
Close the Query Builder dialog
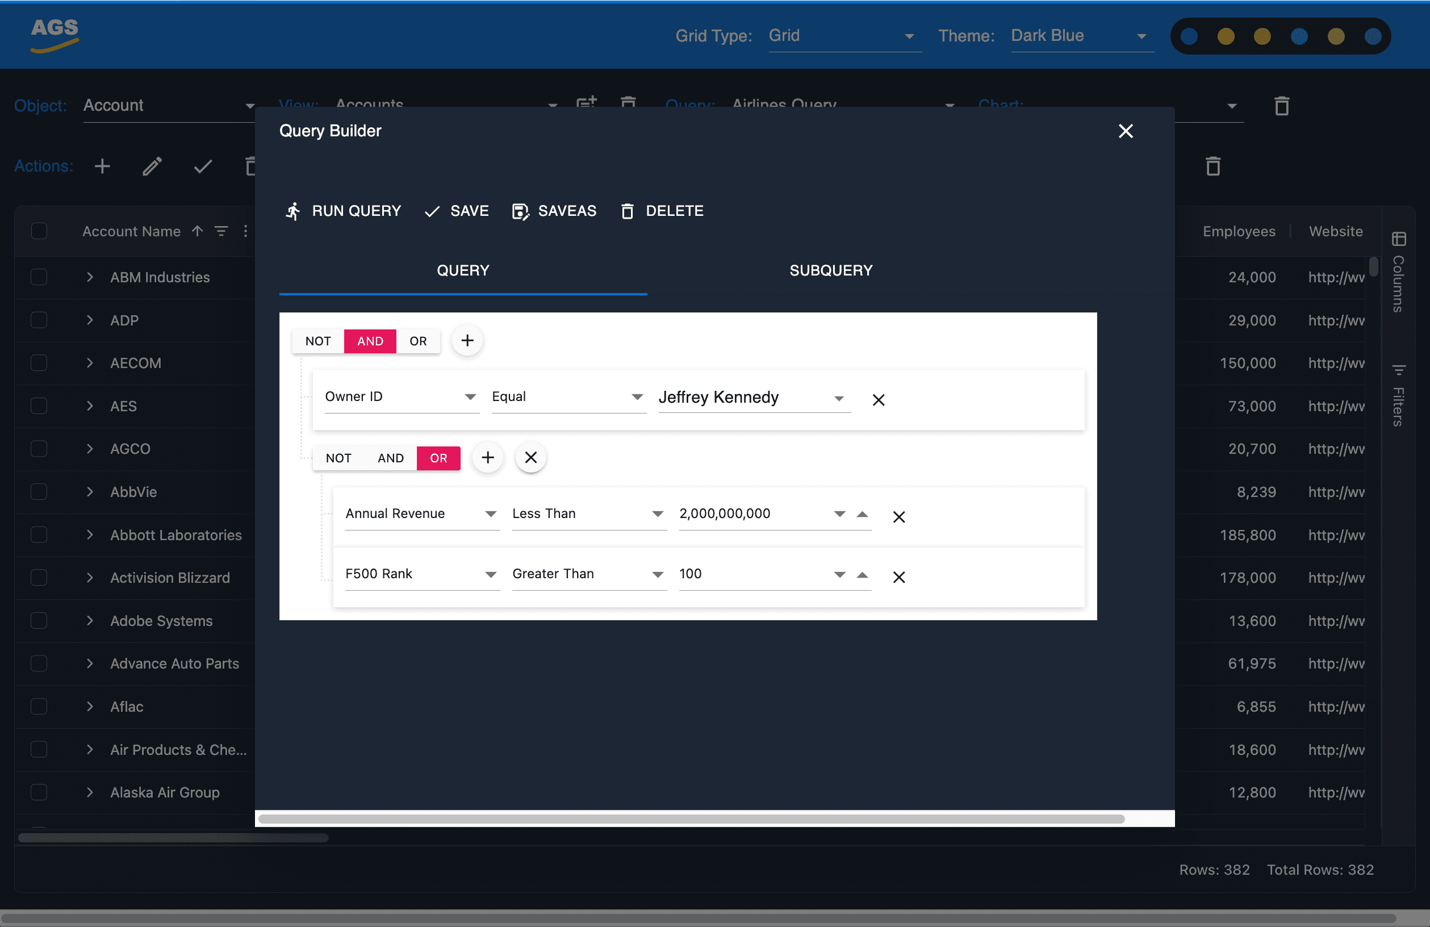[1126, 131]
